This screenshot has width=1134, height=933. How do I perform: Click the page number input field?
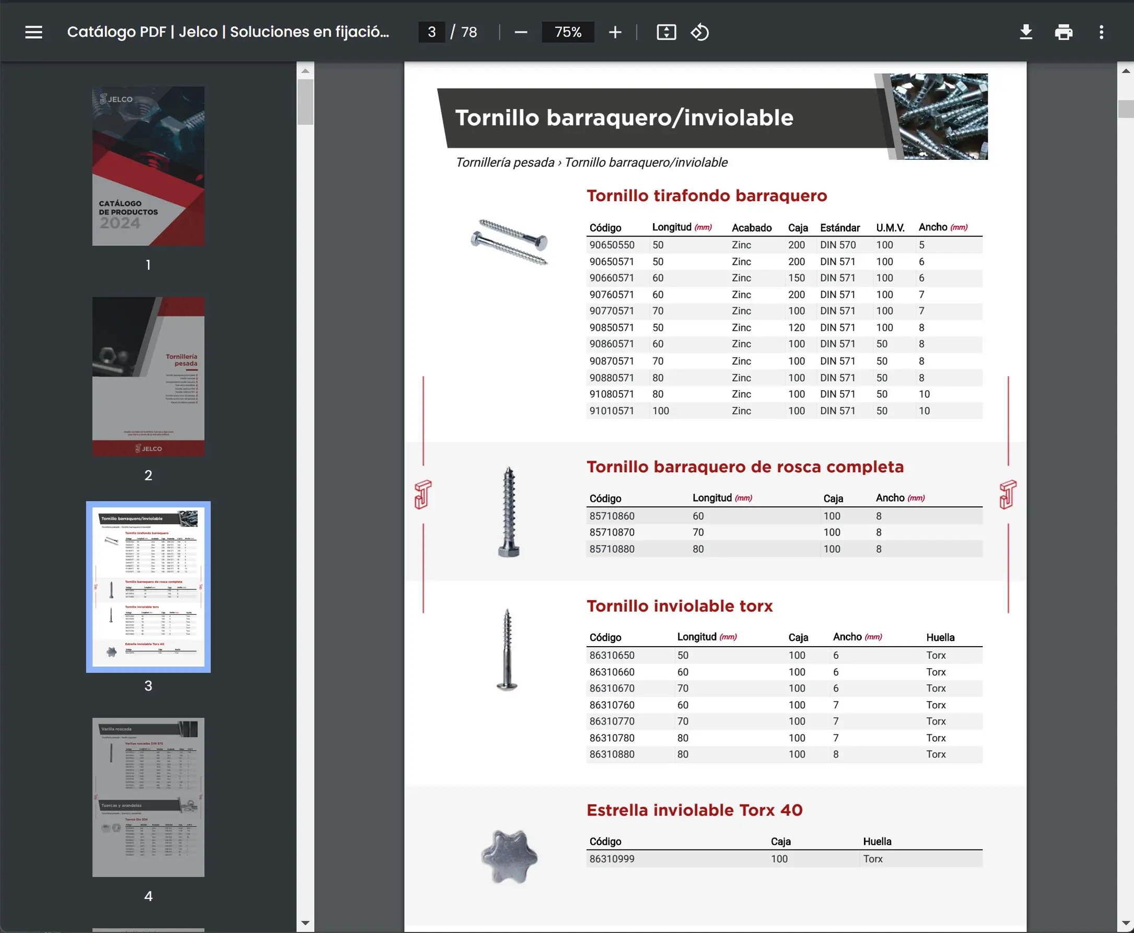pos(431,32)
